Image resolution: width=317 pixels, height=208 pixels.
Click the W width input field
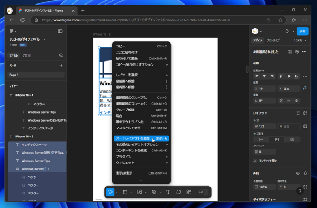264,127
